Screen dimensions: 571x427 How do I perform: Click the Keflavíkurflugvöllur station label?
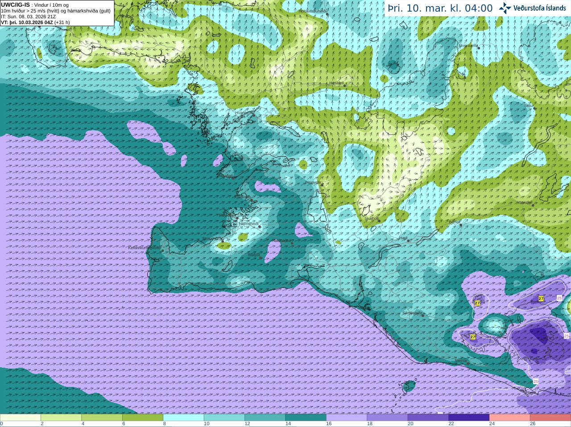click(145, 248)
